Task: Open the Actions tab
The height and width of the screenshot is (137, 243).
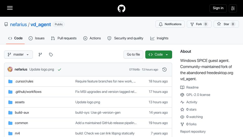Action: click(92, 38)
